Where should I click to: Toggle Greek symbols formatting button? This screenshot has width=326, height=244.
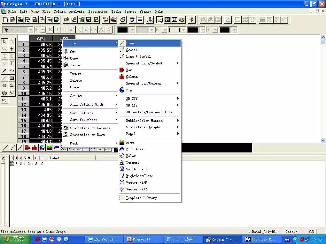(x=94, y=30)
